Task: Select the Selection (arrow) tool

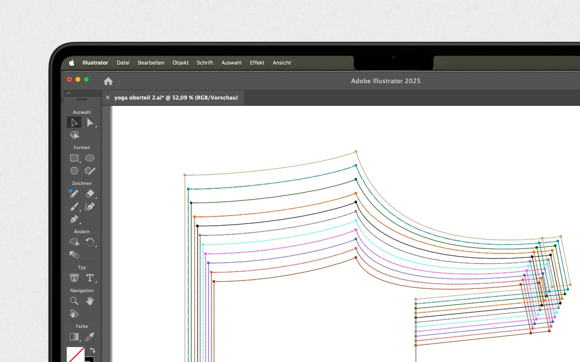Action: [x=74, y=122]
